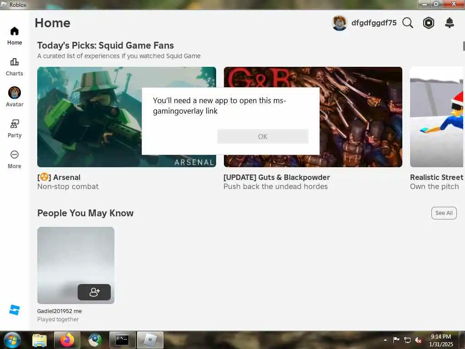
Task: Open Realistic Street game thumbnail
Action: [436, 117]
